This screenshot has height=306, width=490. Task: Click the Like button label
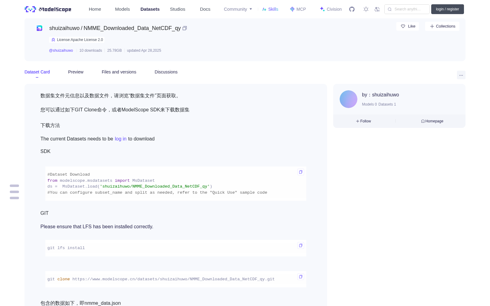pos(412,26)
